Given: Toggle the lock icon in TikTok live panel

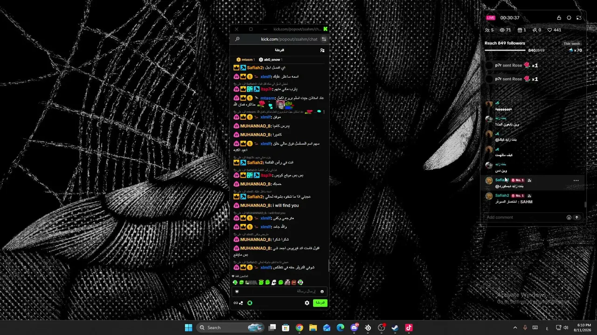Looking at the screenshot, I should pyautogui.click(x=559, y=18).
